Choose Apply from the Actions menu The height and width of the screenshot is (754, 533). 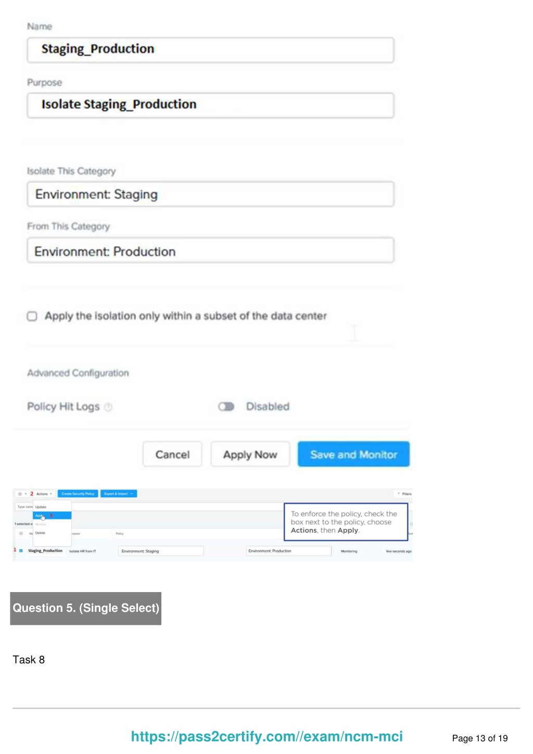(41, 516)
